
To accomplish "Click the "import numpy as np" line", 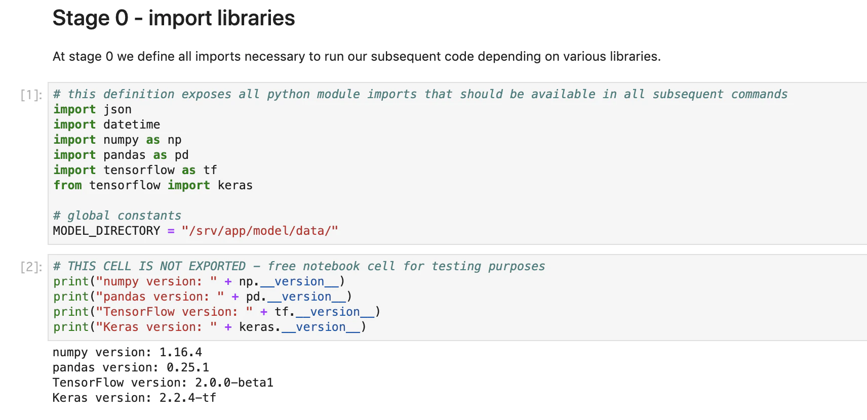I will pos(117,140).
